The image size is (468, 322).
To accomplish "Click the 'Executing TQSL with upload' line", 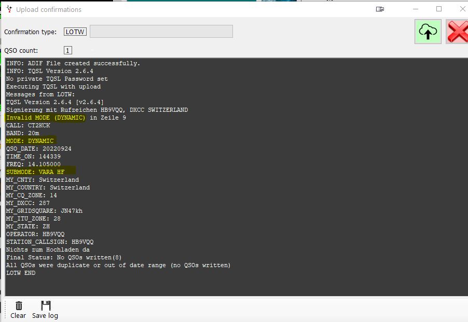I will (x=53, y=86).
